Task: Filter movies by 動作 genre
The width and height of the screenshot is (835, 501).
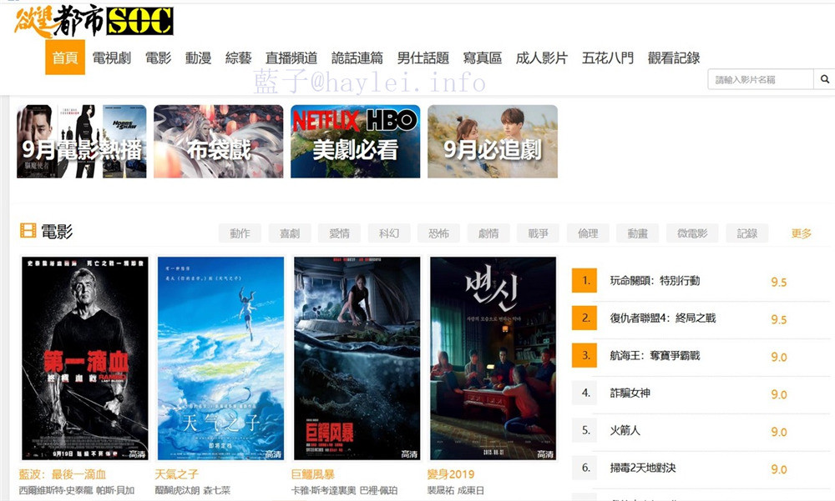Action: coord(240,233)
